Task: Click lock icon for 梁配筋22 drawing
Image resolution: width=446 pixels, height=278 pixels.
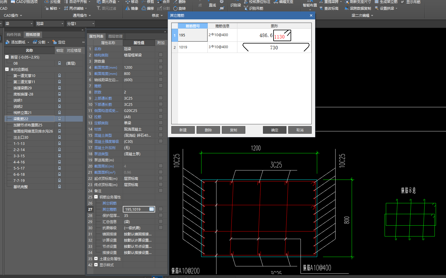Action: [59, 119]
